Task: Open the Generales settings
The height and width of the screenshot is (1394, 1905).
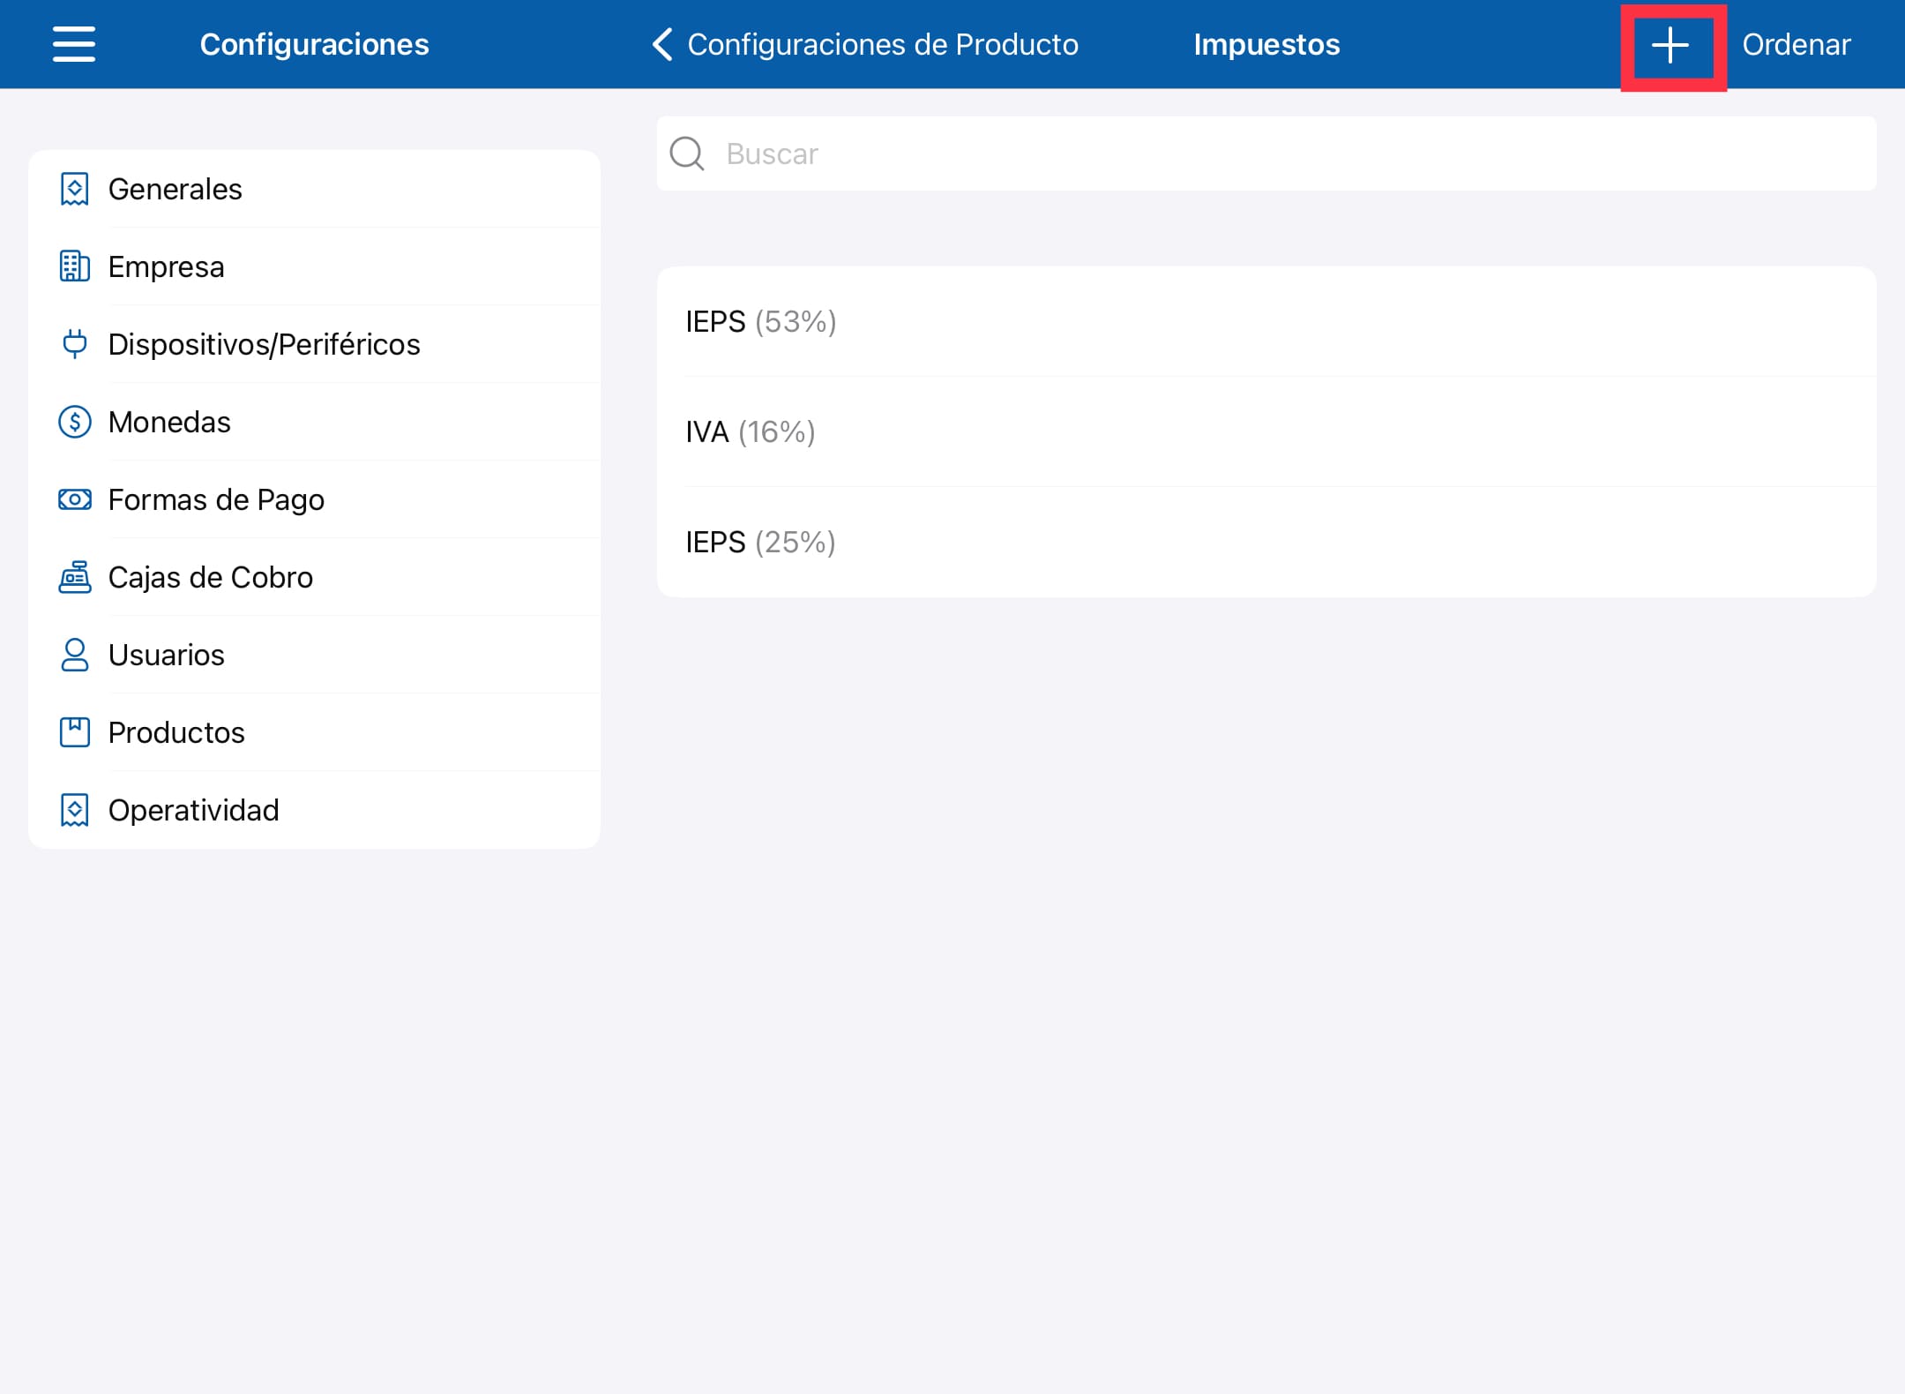Action: pyautogui.click(x=315, y=189)
